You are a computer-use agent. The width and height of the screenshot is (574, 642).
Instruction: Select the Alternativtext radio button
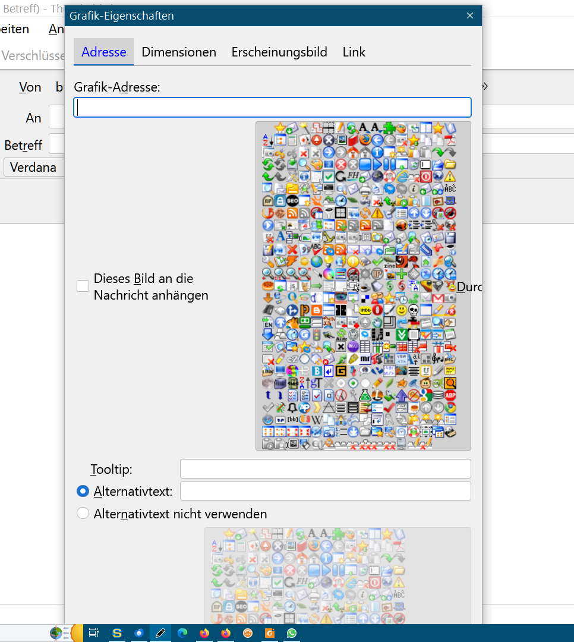[x=83, y=491]
